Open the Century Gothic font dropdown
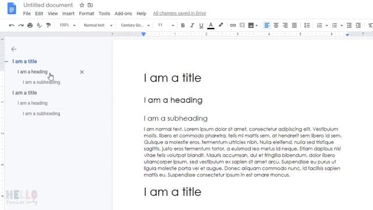This screenshot has width=373, height=210. pyautogui.click(x=135, y=25)
